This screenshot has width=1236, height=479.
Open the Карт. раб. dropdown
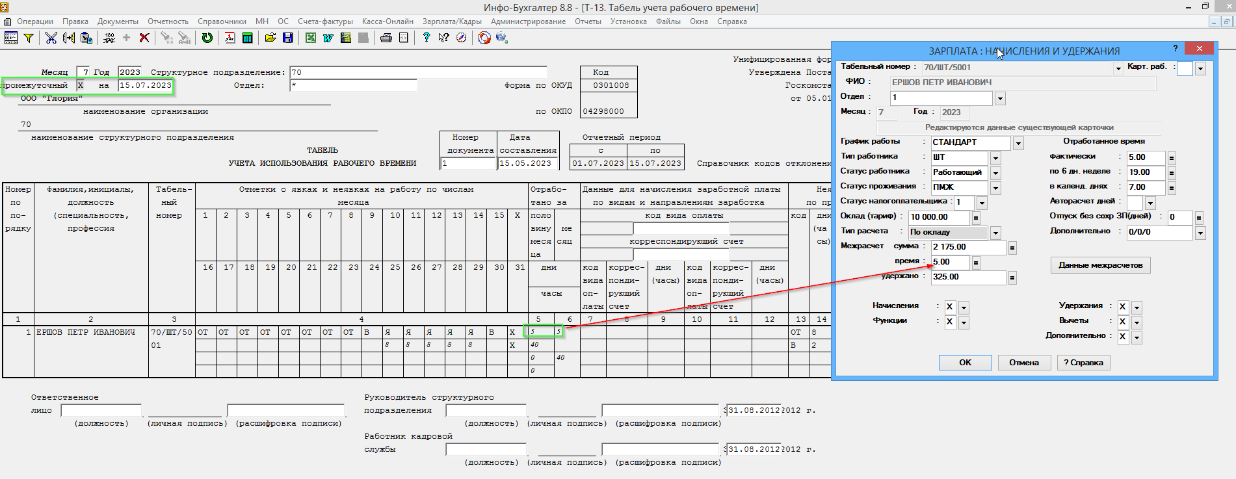point(1200,68)
